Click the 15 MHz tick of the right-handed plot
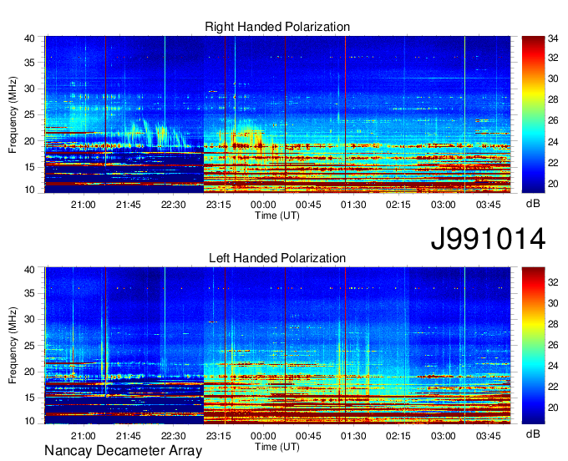 pyautogui.click(x=29, y=167)
